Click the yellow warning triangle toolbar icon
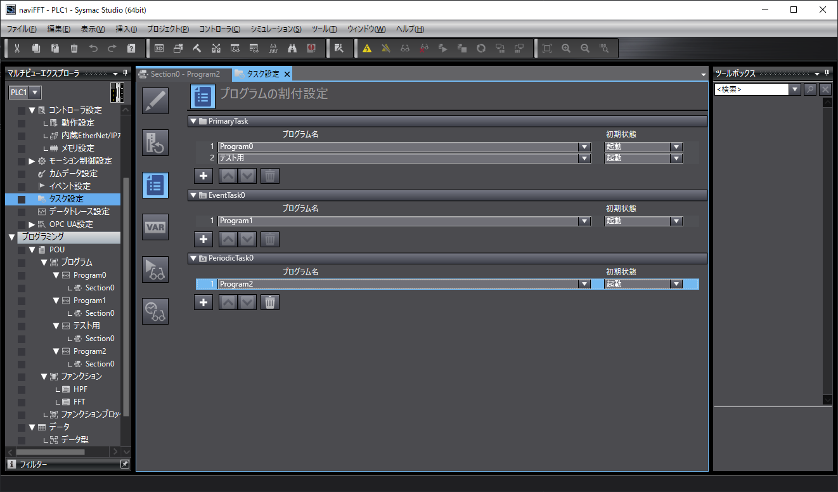The height and width of the screenshot is (492, 838). click(x=367, y=48)
